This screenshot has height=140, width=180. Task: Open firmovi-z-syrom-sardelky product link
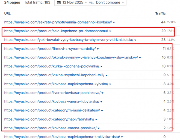tap(50, 49)
